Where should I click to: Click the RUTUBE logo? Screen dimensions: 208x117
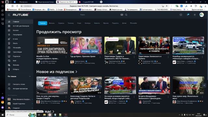point(21,15)
